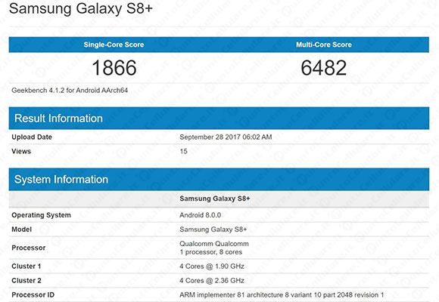Click the Processor ID label
The height and width of the screenshot is (302, 439).
[x=33, y=294]
